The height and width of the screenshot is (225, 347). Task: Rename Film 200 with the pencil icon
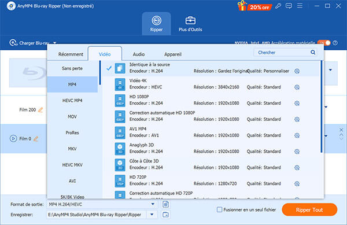click(x=40, y=110)
